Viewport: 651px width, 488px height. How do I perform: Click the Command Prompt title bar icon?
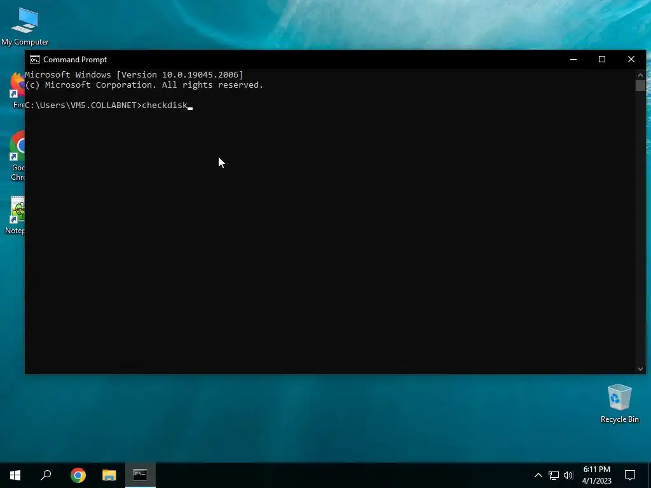(35, 59)
